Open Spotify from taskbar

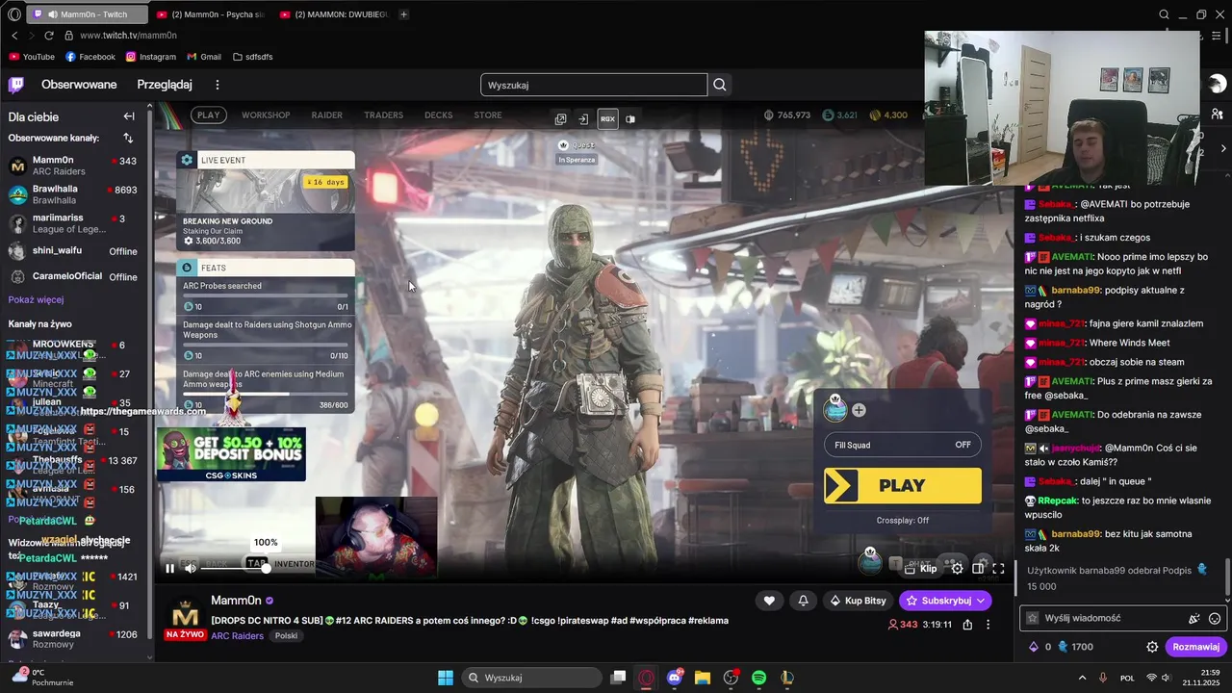[x=758, y=678]
